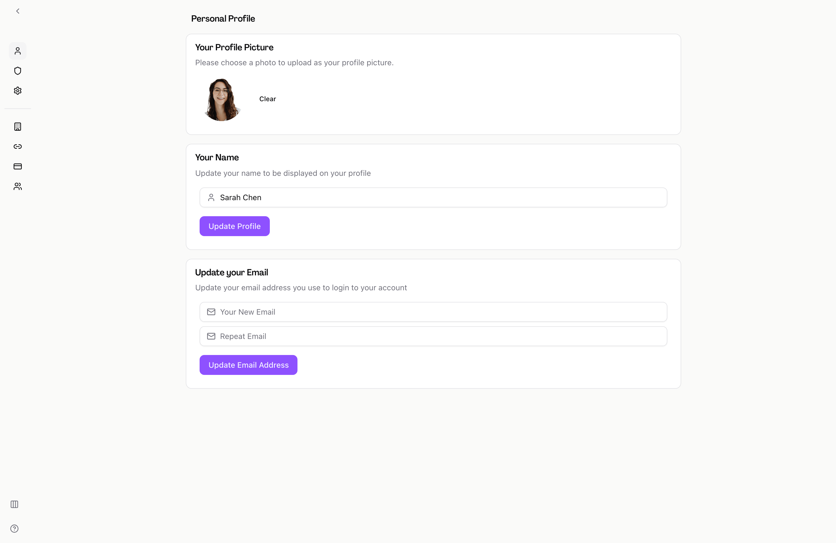Click the person icon in name field

click(x=211, y=197)
